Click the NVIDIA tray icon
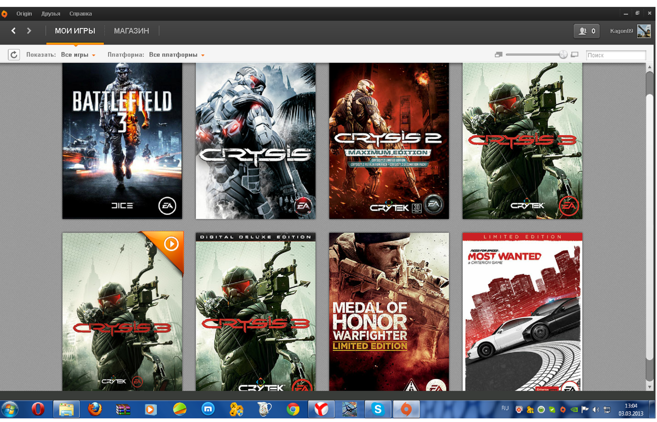The width and height of the screenshot is (657, 422). click(x=574, y=410)
